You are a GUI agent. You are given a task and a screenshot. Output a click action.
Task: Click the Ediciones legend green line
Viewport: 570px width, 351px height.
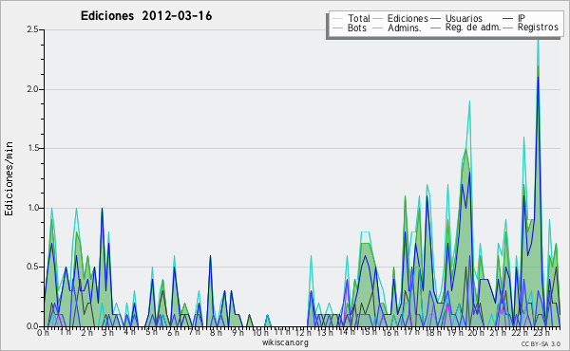[378, 18]
